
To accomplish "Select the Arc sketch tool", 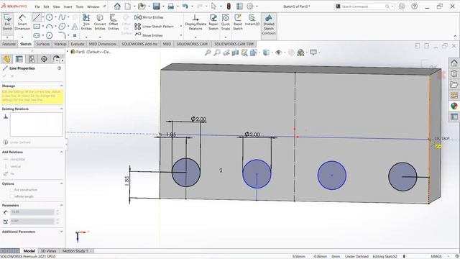I will [x=50, y=27].
